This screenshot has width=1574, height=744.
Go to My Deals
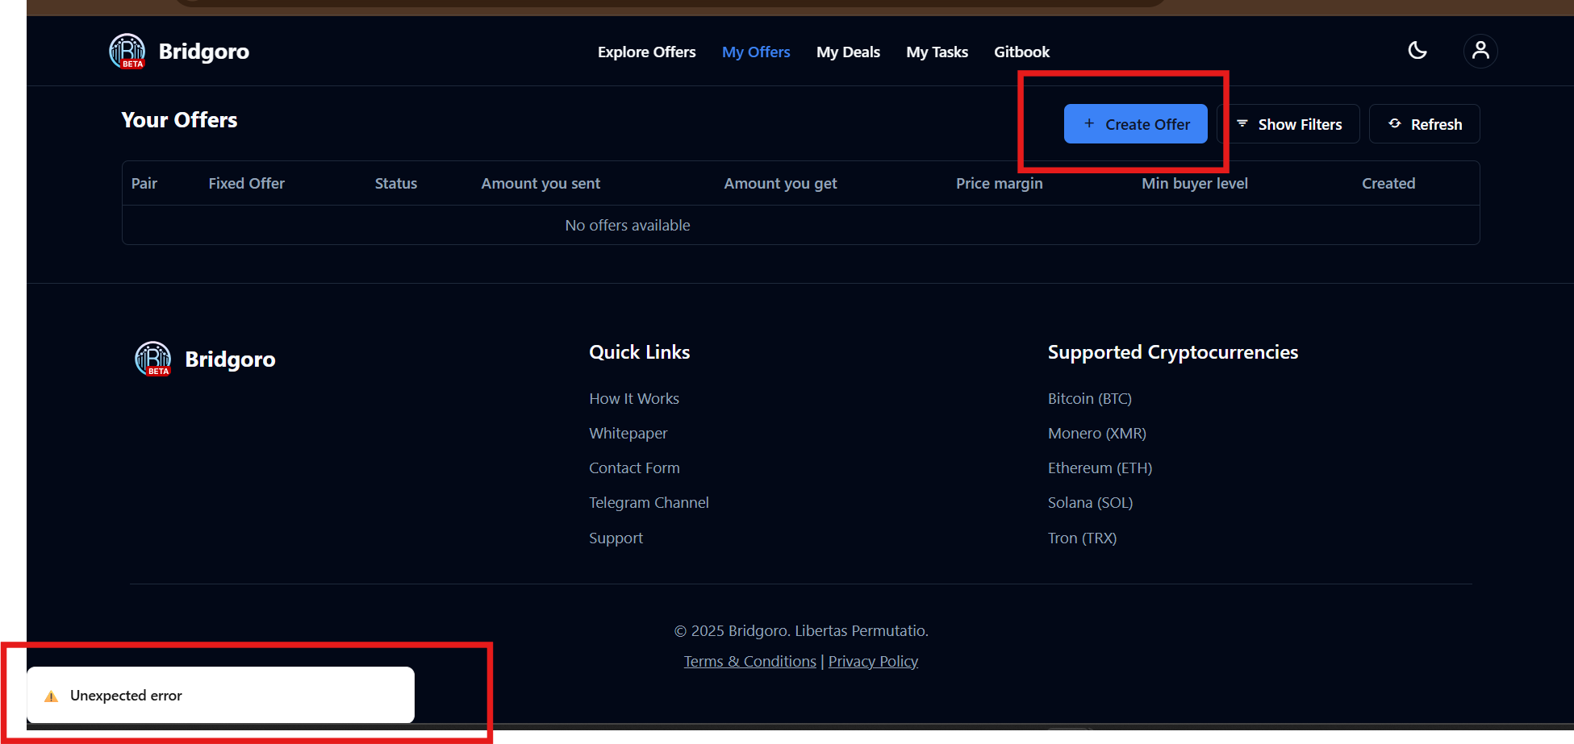(x=848, y=52)
